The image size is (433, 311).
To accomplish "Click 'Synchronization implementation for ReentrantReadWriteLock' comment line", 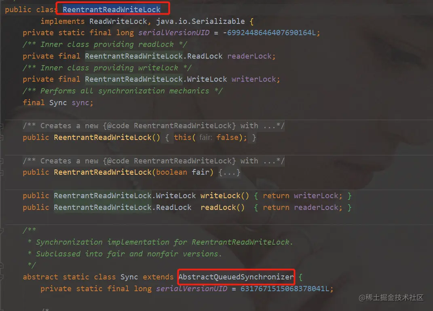I will coord(164,242).
